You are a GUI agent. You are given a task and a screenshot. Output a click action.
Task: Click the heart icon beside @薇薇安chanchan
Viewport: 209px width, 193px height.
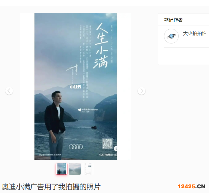(79, 110)
